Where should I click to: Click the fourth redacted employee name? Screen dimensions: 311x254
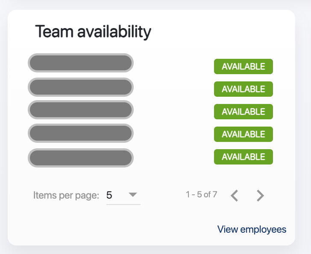81,133
